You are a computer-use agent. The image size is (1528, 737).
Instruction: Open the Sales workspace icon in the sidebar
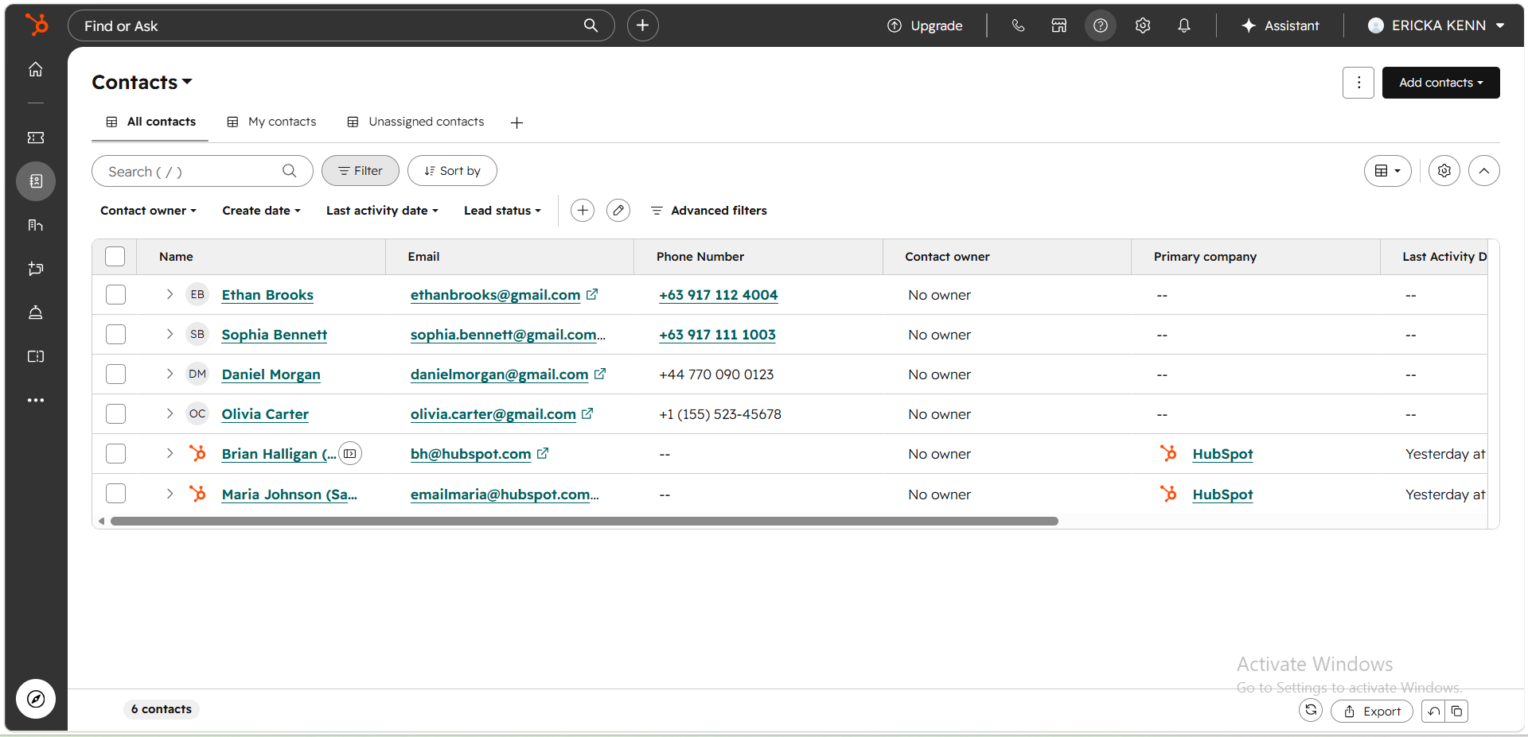click(36, 269)
